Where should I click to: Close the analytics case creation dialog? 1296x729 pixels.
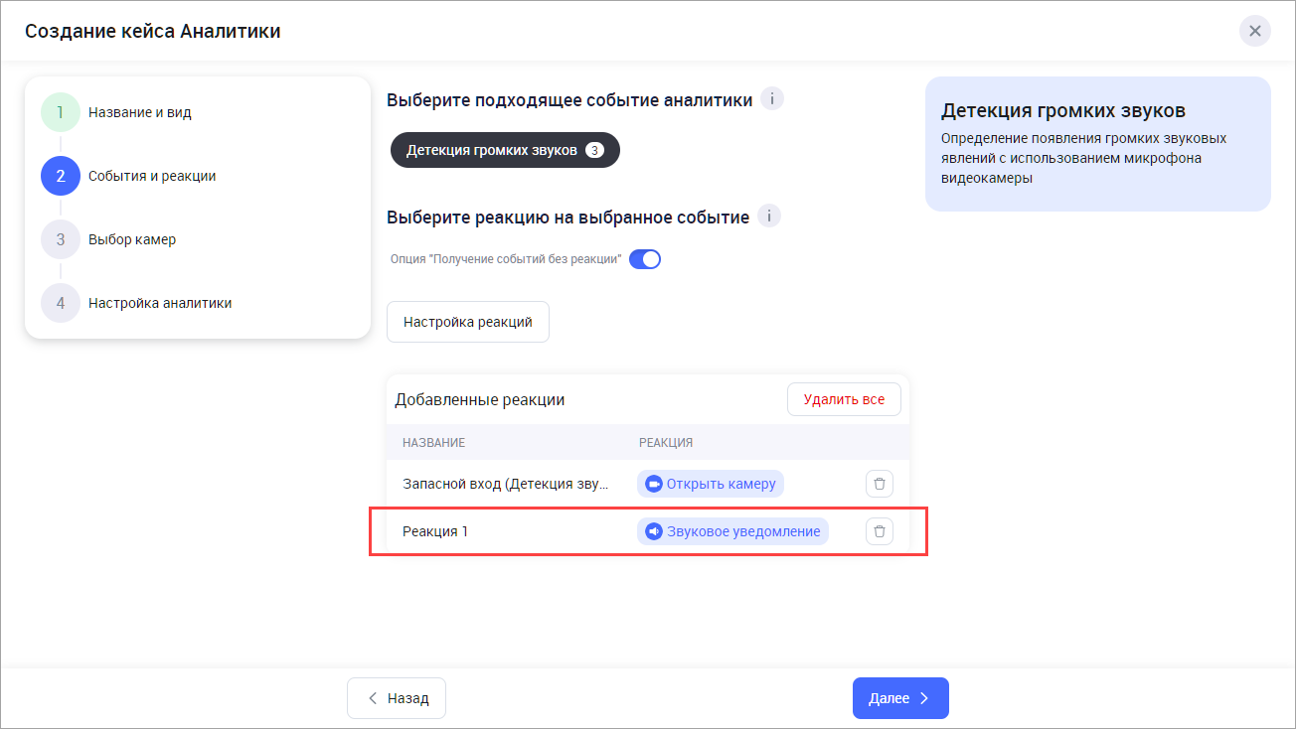click(1254, 31)
